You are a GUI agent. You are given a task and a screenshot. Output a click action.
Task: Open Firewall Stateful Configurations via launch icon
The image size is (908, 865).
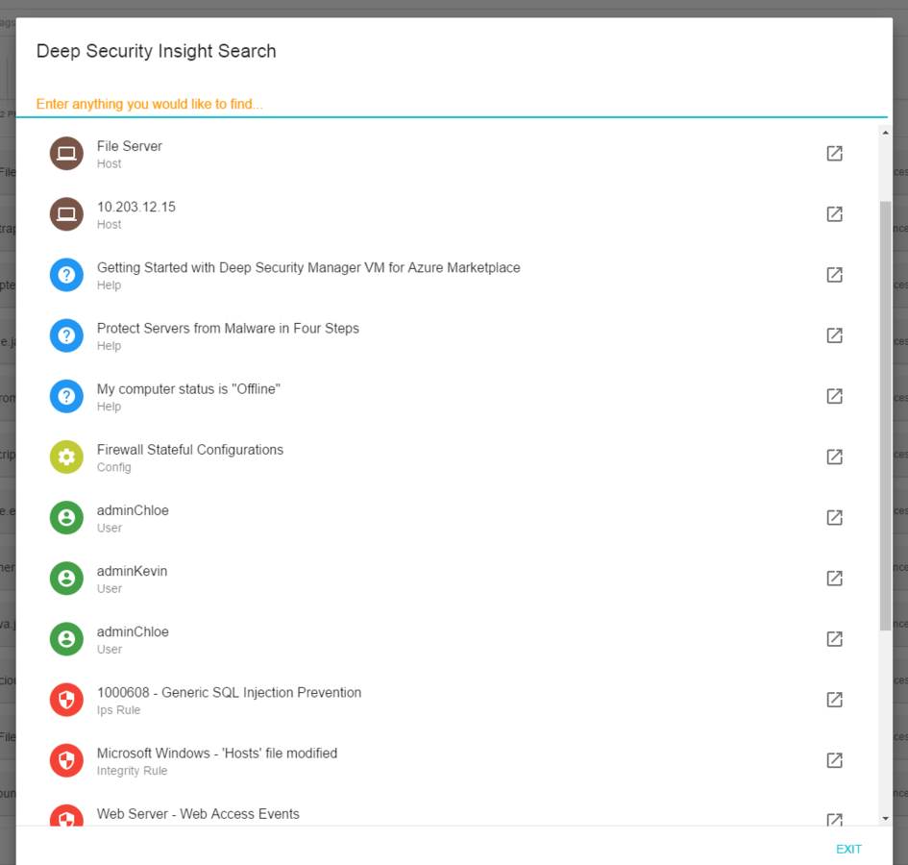834,457
